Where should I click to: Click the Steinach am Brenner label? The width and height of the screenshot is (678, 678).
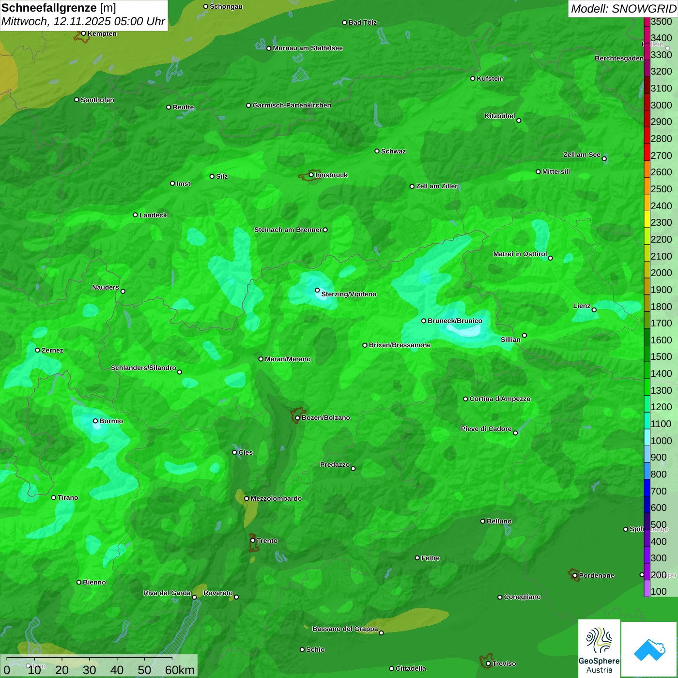(x=288, y=230)
